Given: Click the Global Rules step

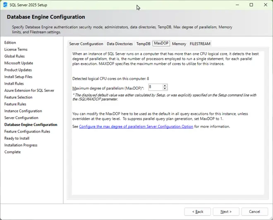Looking at the screenshot, I should click(x=14, y=56).
